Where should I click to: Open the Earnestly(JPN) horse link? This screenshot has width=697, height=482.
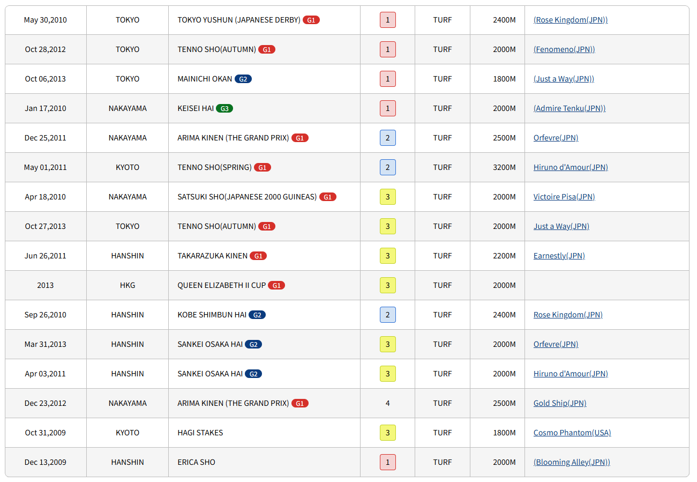pyautogui.click(x=559, y=256)
